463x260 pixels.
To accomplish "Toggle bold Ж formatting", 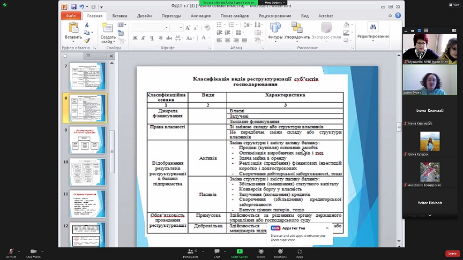I will pyautogui.click(x=135, y=38).
